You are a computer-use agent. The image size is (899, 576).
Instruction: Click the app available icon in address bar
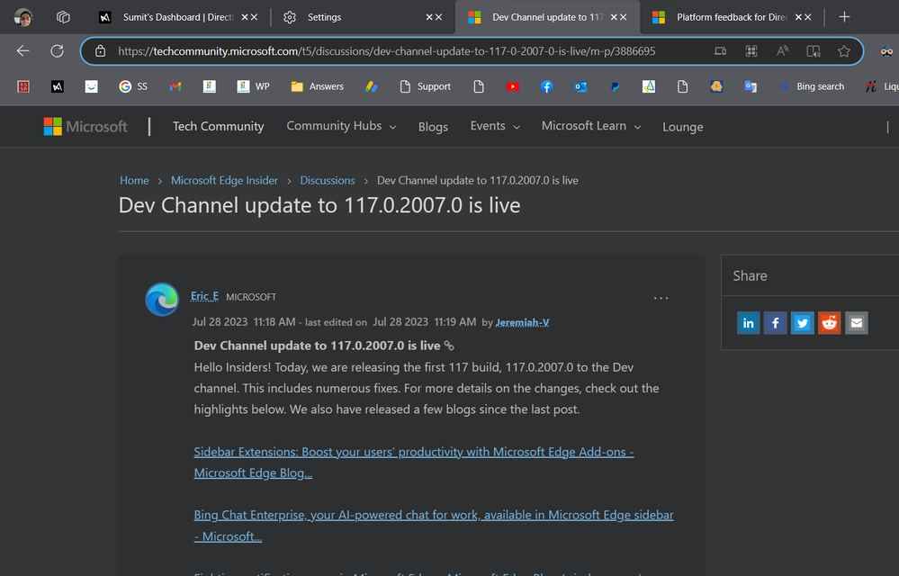pos(720,51)
